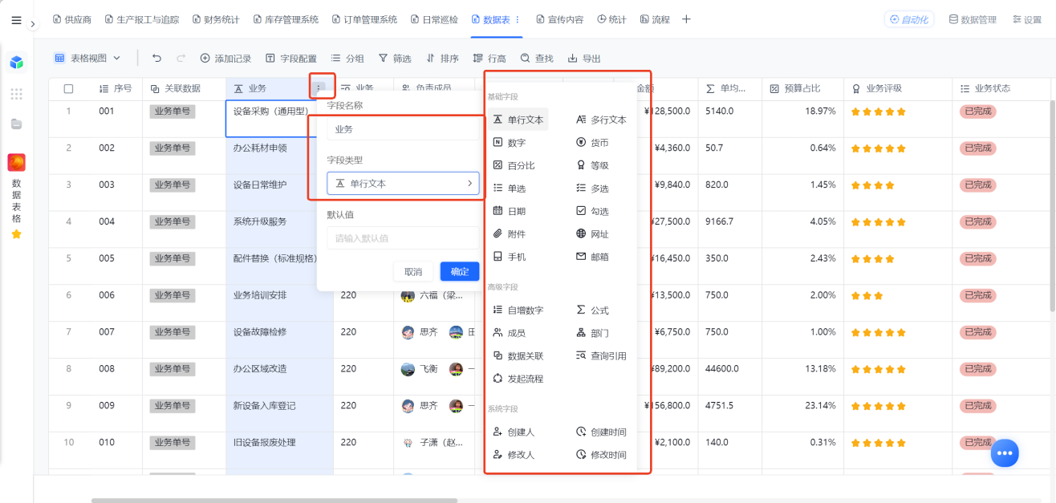Select 查询引用 field type

point(601,355)
